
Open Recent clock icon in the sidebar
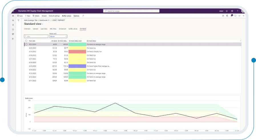(x=13, y=30)
